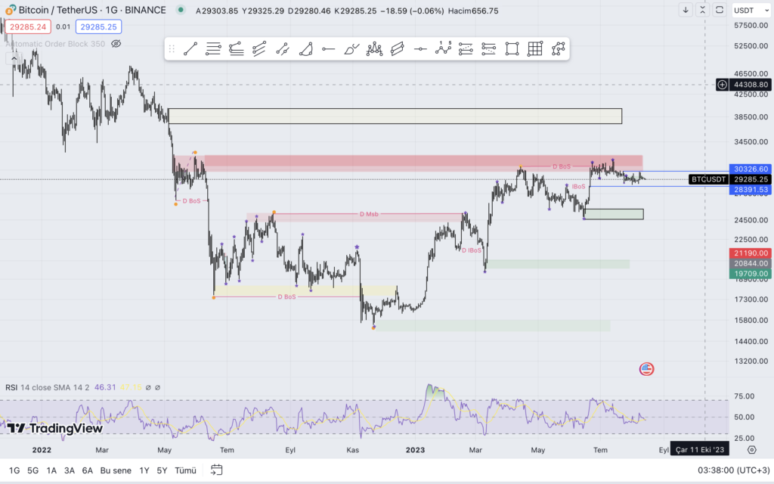Open chart settings gear near time axis
The width and height of the screenshot is (774, 484).
(x=752, y=450)
